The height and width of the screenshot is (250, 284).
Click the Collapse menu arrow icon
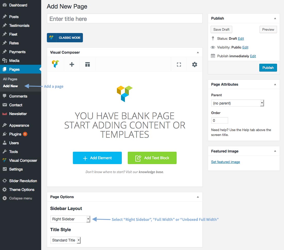[x=5, y=198]
